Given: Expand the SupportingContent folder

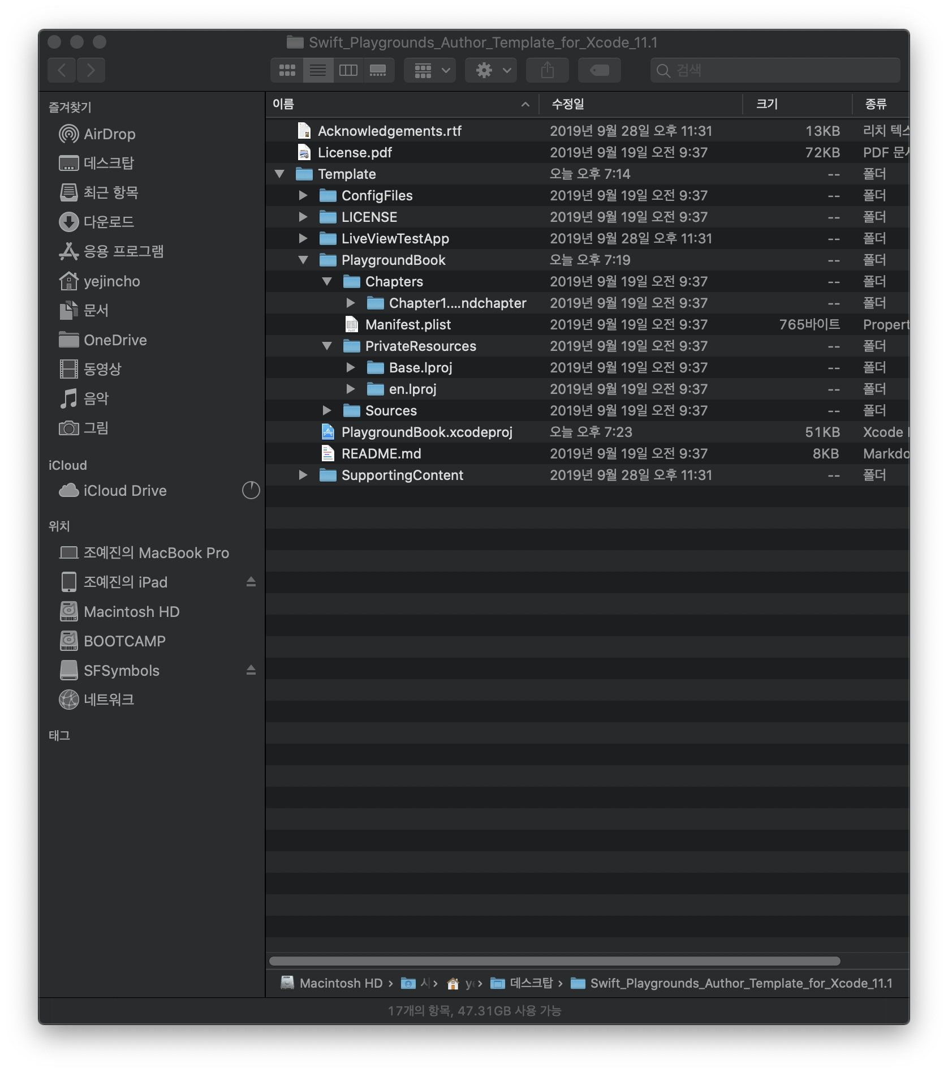Looking at the screenshot, I should tap(303, 475).
